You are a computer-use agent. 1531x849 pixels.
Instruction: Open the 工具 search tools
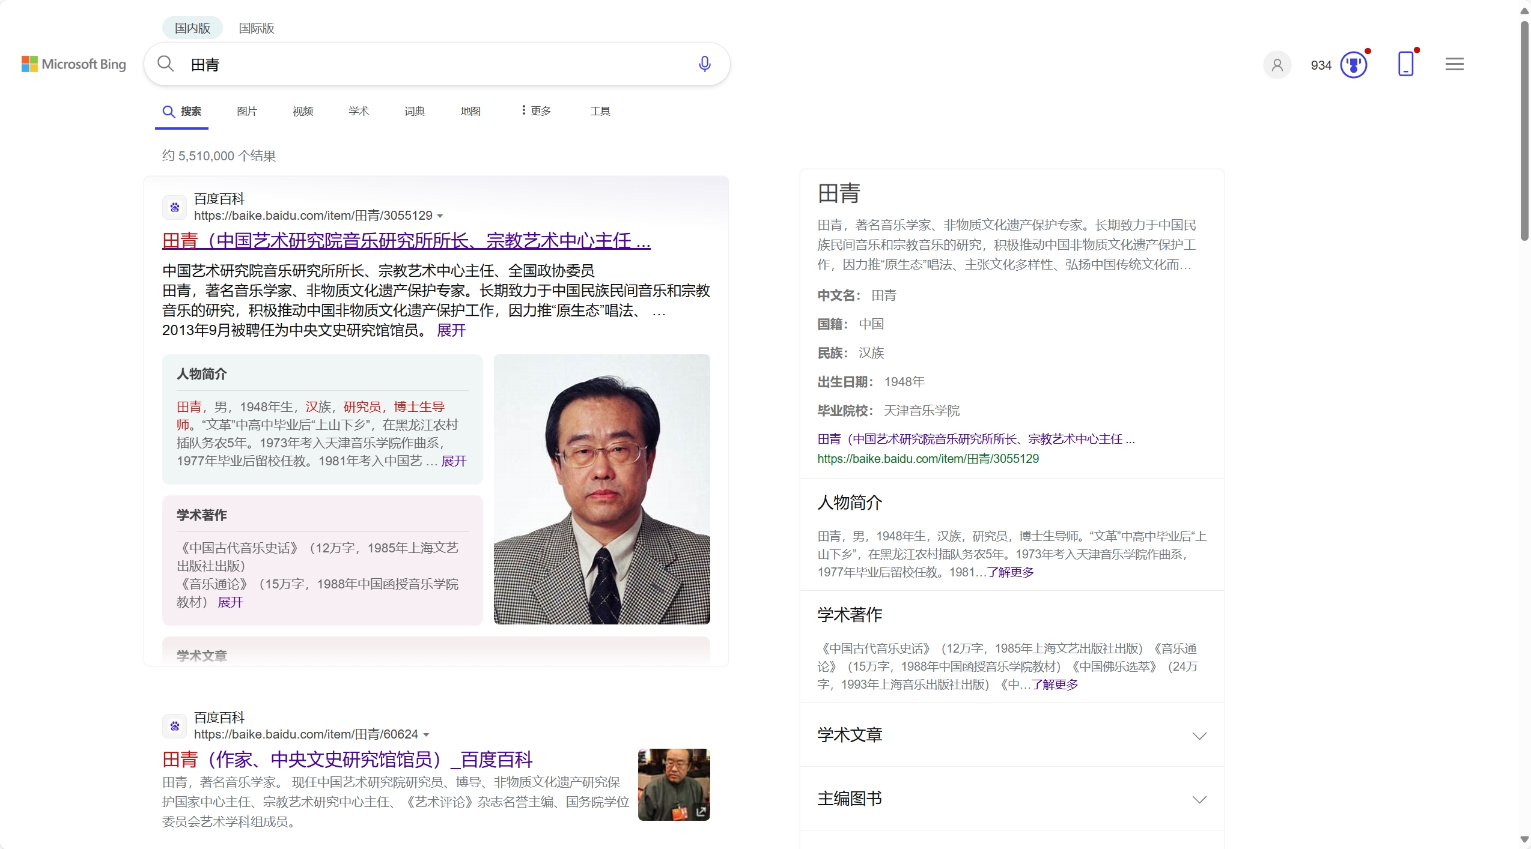pos(600,112)
